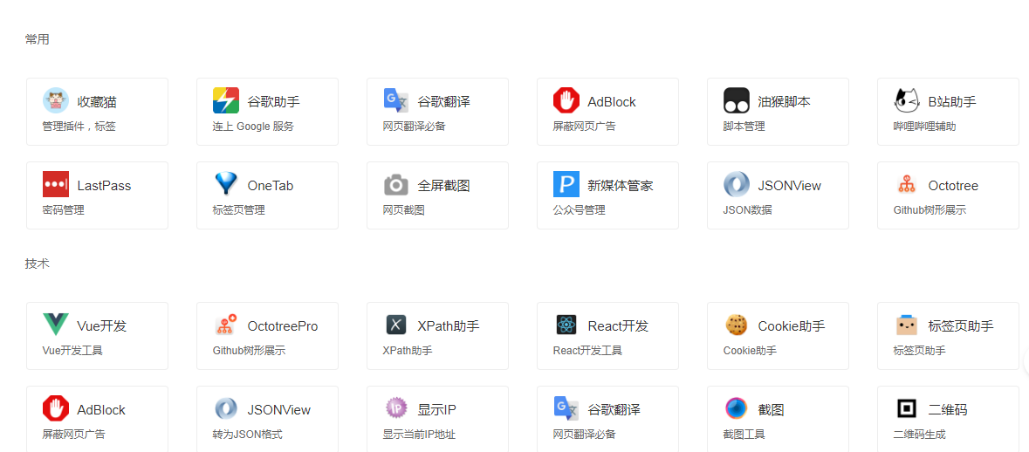Click the description 连上 Google 服务
The height and width of the screenshot is (452, 1029).
click(x=253, y=126)
